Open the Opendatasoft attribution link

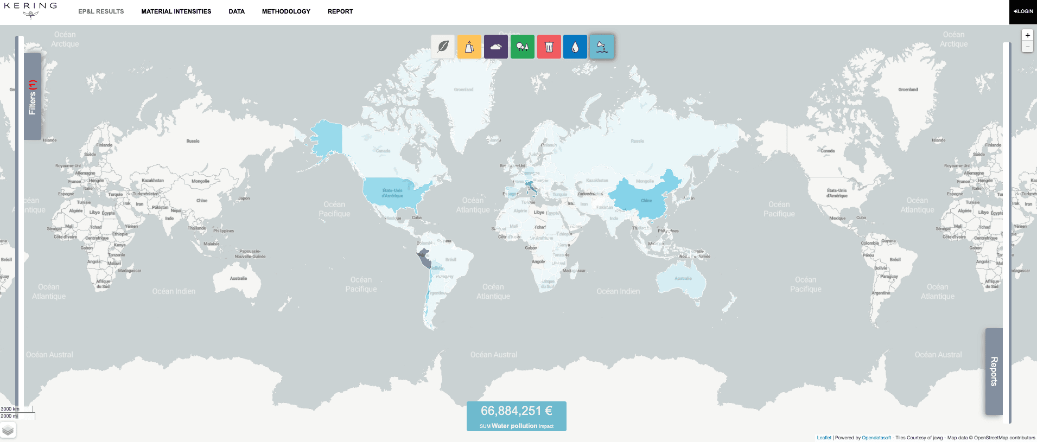coord(876,438)
